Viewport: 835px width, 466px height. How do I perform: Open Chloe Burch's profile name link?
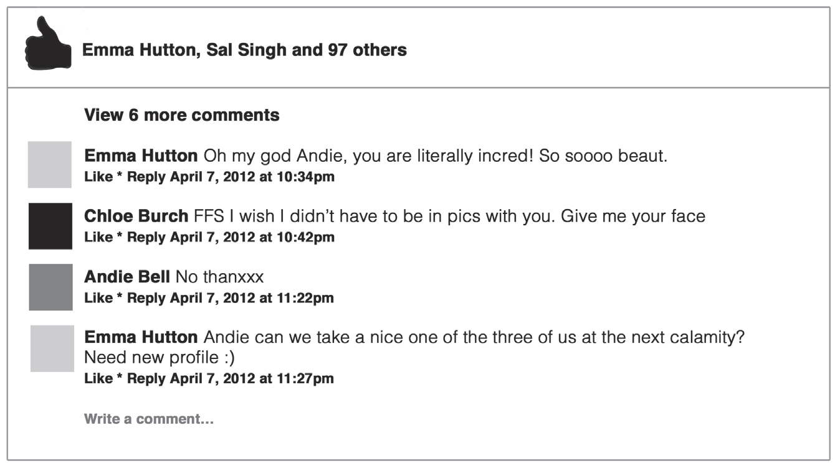[x=136, y=217]
